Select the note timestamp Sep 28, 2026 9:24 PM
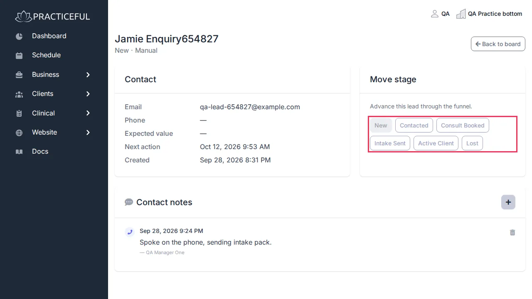 coord(171,231)
